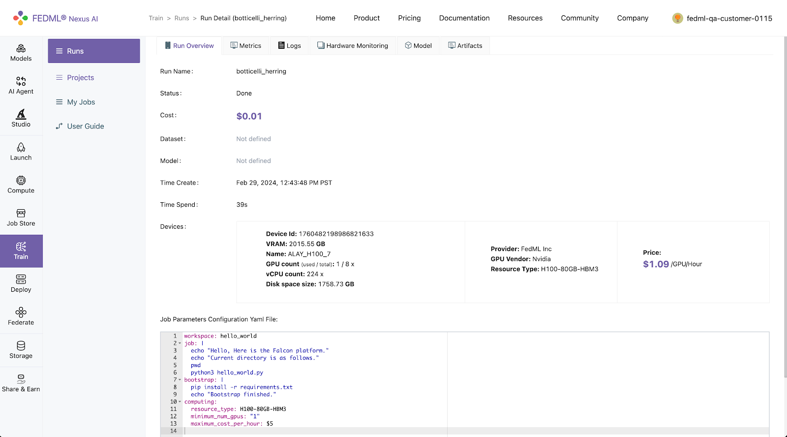Click the Runs breadcrumb link

[x=182, y=18]
